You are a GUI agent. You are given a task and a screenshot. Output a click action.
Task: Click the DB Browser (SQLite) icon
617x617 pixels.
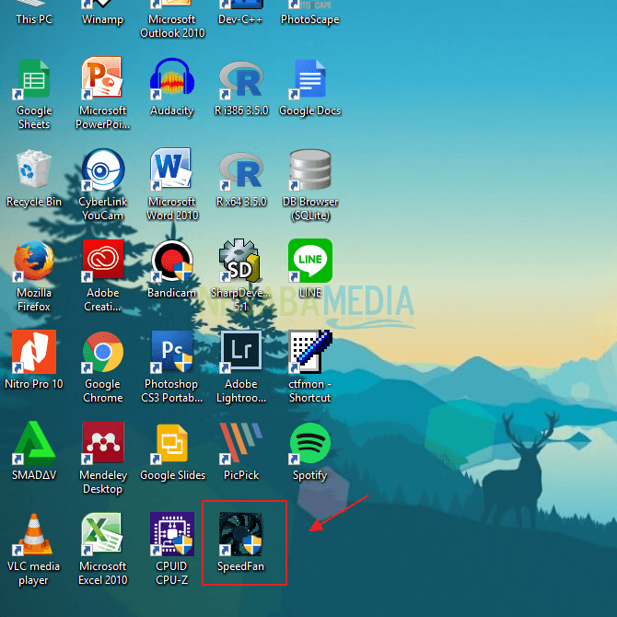[x=309, y=170]
